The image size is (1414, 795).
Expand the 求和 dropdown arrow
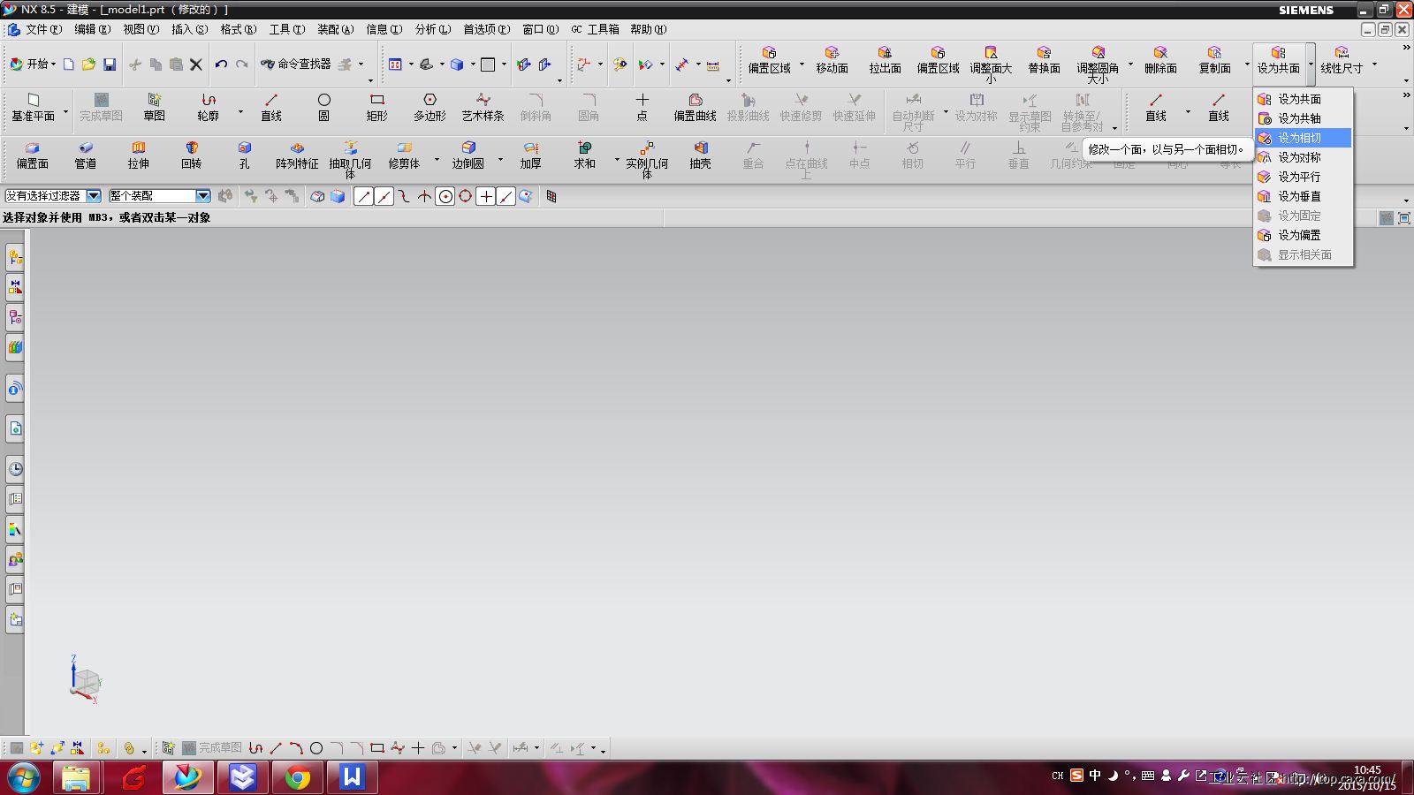point(616,160)
